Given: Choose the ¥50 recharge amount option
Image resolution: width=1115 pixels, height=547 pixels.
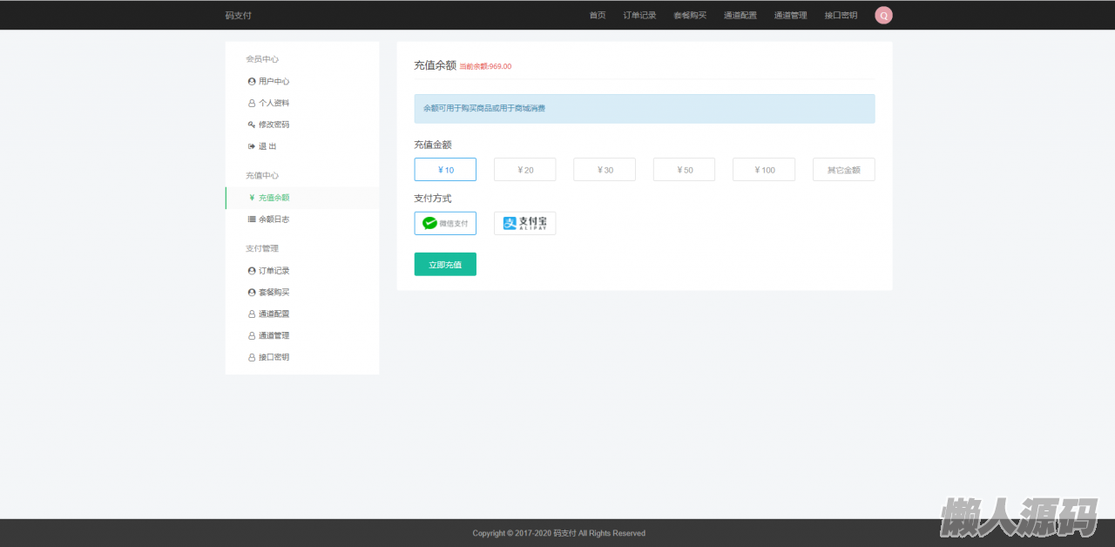Looking at the screenshot, I should pyautogui.click(x=684, y=170).
